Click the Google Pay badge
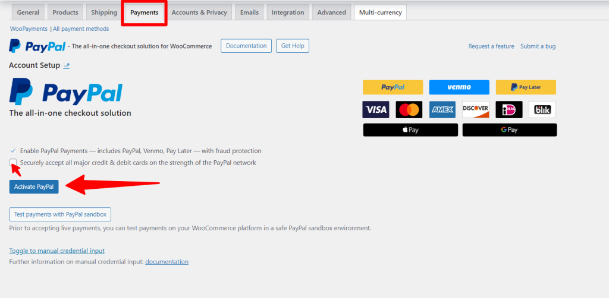 coord(509,130)
